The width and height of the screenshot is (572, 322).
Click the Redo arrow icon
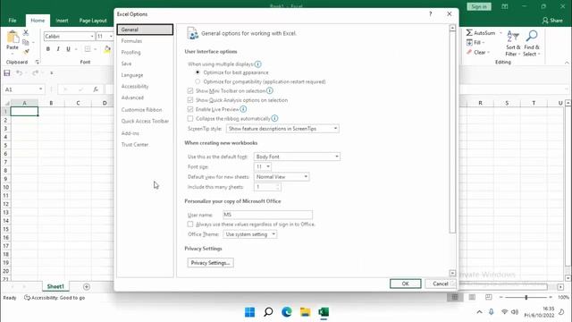click(x=35, y=73)
